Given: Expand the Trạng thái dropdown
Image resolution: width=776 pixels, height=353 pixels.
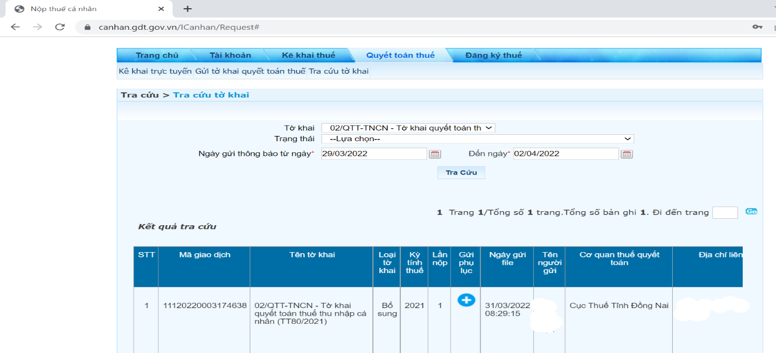Looking at the screenshot, I should pyautogui.click(x=477, y=139).
